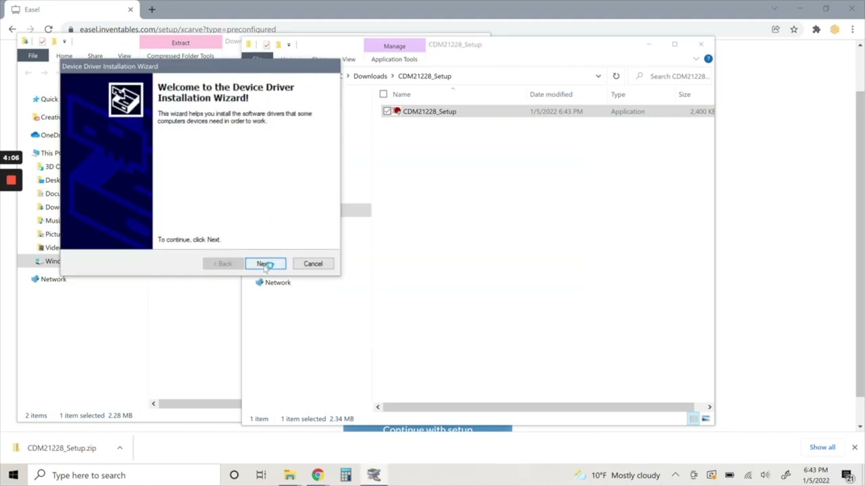Click Next in the Driver Installation Wizard
The width and height of the screenshot is (865, 486).
pyautogui.click(x=266, y=264)
